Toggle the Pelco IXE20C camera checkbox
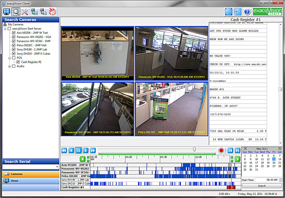 click(14, 45)
